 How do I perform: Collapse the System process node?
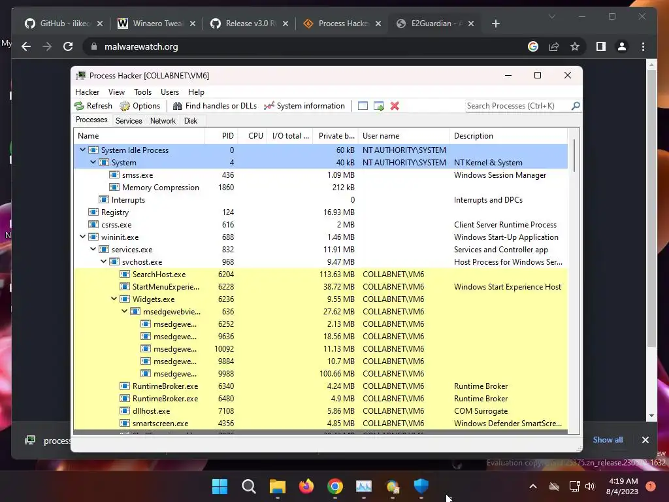(93, 162)
